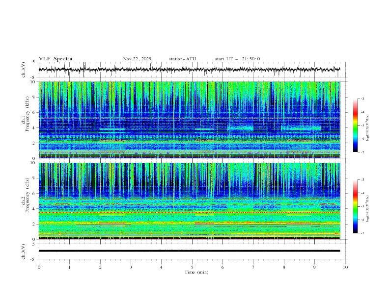
Task: Select the "ch.3(V)" axis label
Action: click(x=23, y=251)
